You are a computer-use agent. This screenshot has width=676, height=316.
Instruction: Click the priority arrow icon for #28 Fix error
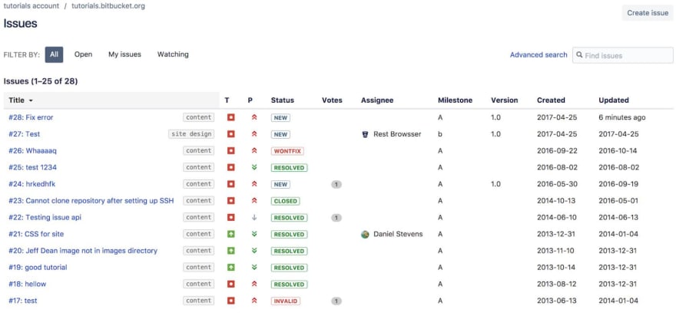254,117
